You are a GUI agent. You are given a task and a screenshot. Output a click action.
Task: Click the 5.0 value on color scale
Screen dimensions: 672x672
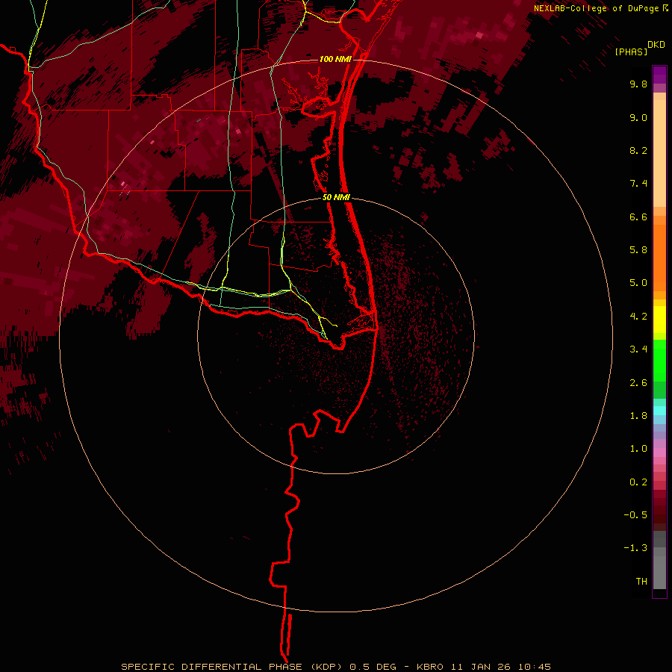pos(638,283)
